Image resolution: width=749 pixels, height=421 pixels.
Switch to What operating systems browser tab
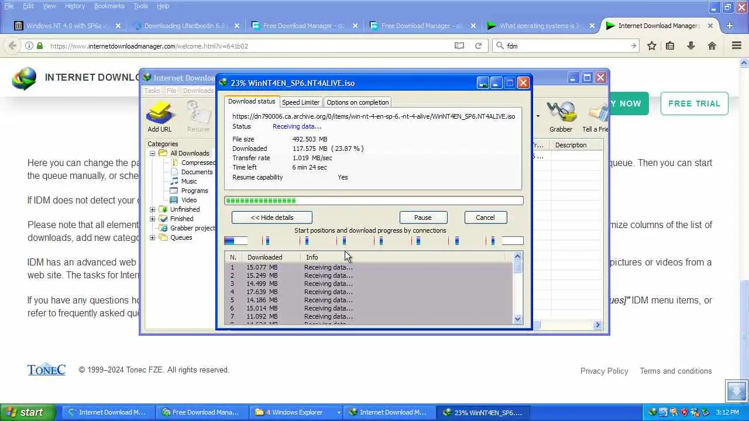pyautogui.click(x=540, y=26)
